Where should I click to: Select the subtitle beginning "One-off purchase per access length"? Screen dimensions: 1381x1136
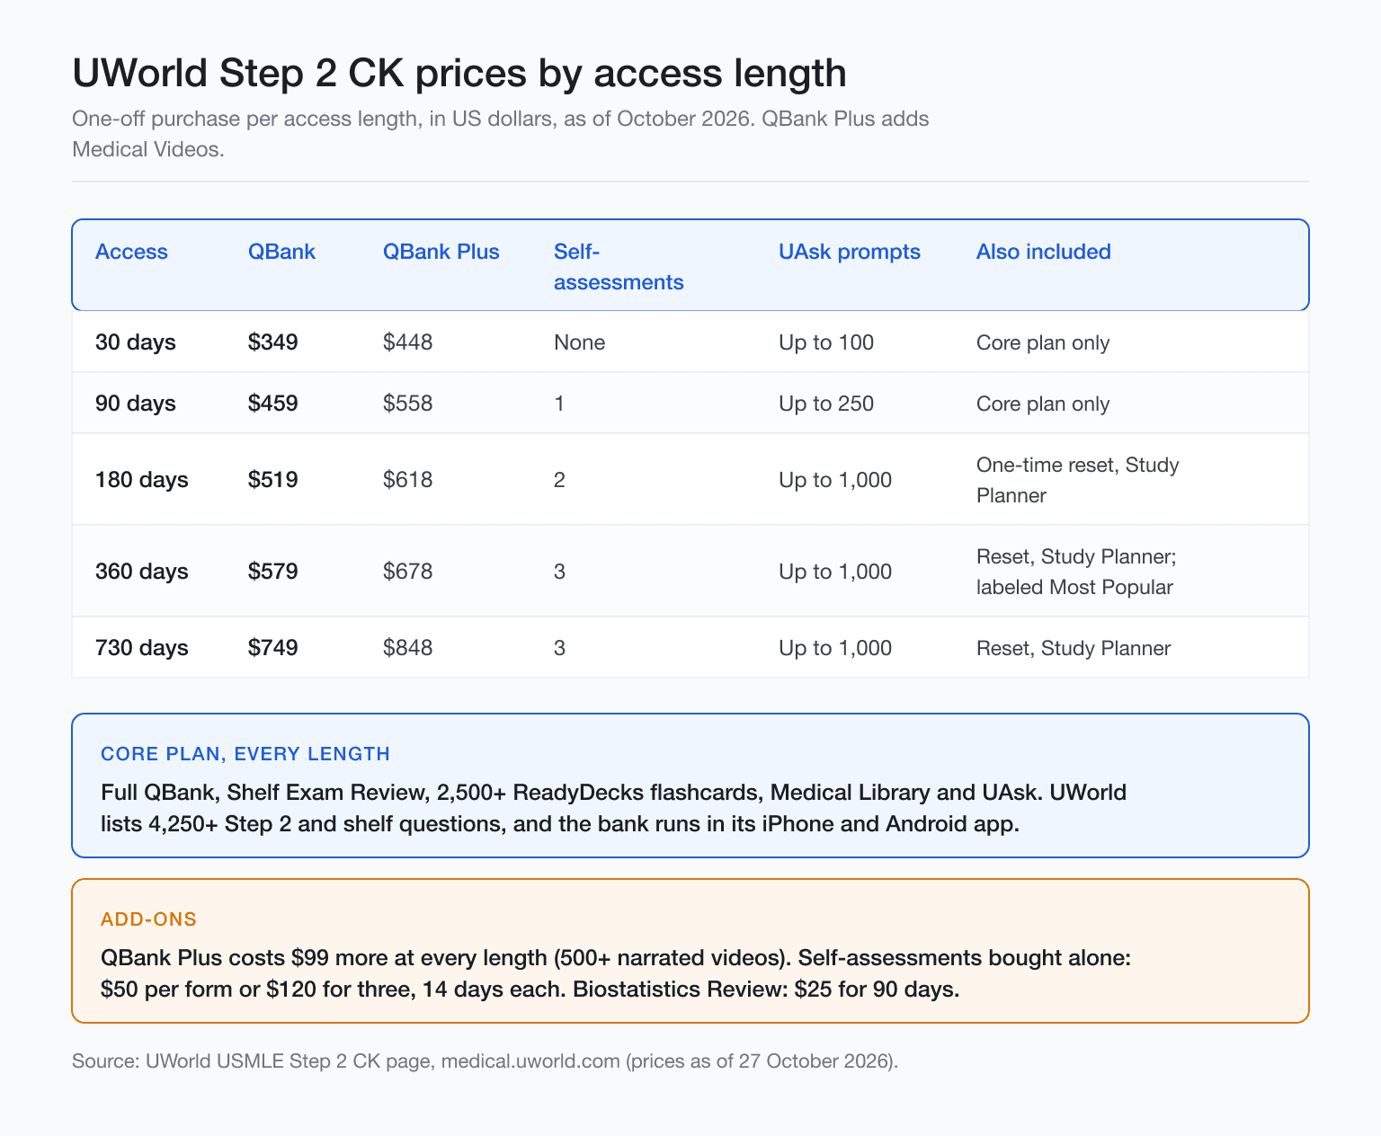point(501,134)
